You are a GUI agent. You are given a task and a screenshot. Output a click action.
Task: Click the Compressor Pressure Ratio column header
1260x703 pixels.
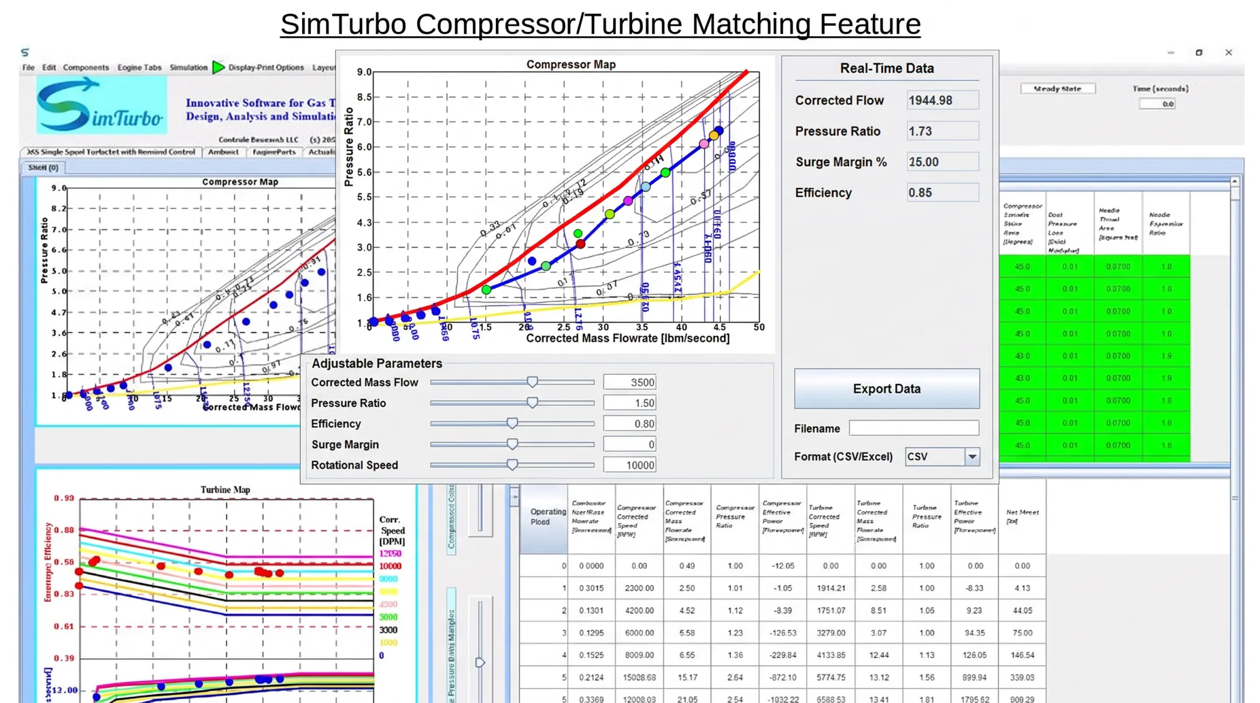pos(734,517)
